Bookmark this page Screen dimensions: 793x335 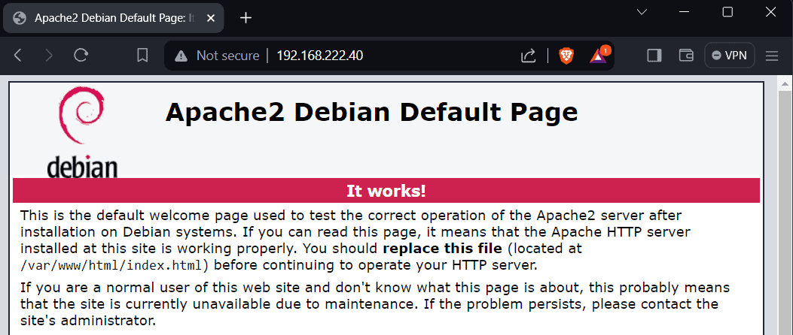point(142,55)
